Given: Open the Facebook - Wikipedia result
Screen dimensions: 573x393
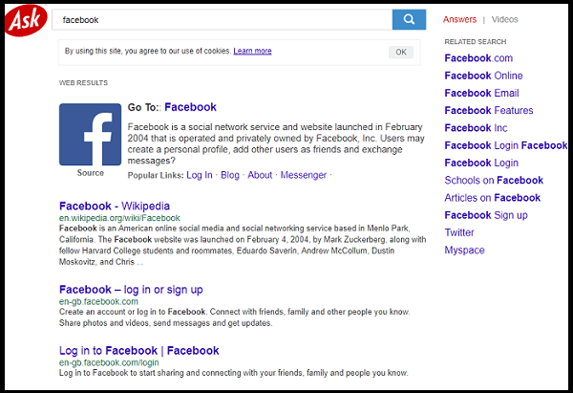Looking at the screenshot, I should coord(115,206).
